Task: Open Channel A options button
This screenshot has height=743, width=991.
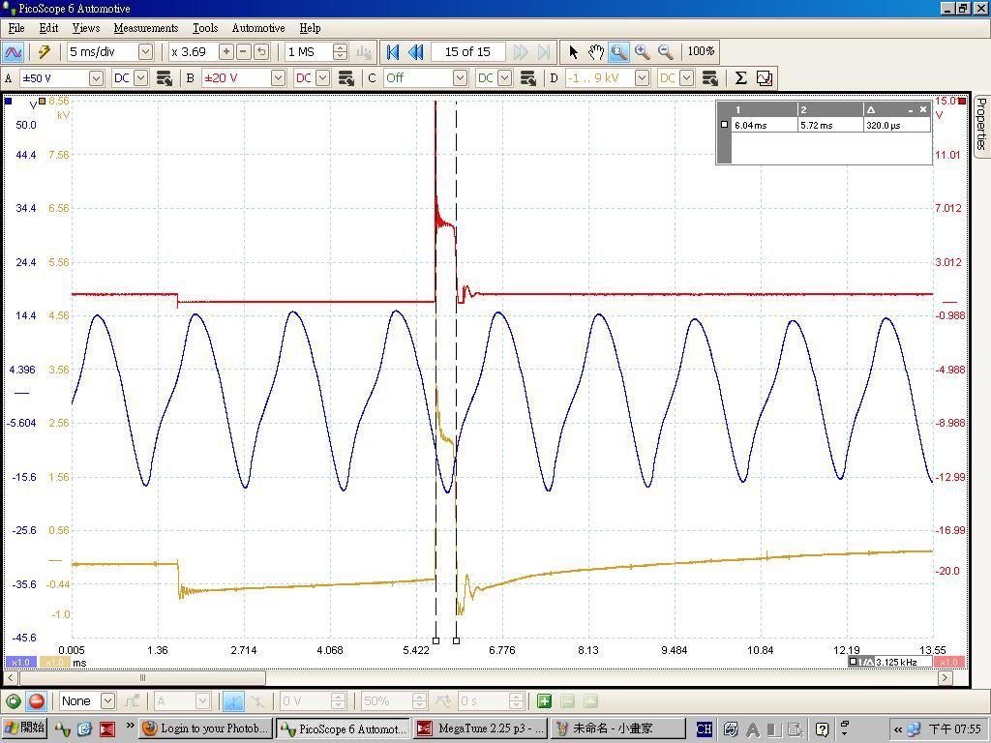Action: (164, 78)
